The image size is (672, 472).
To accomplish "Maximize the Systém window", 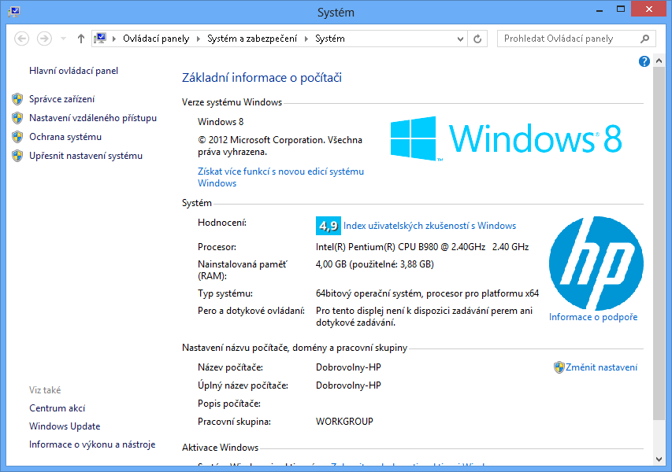I will click(x=621, y=9).
